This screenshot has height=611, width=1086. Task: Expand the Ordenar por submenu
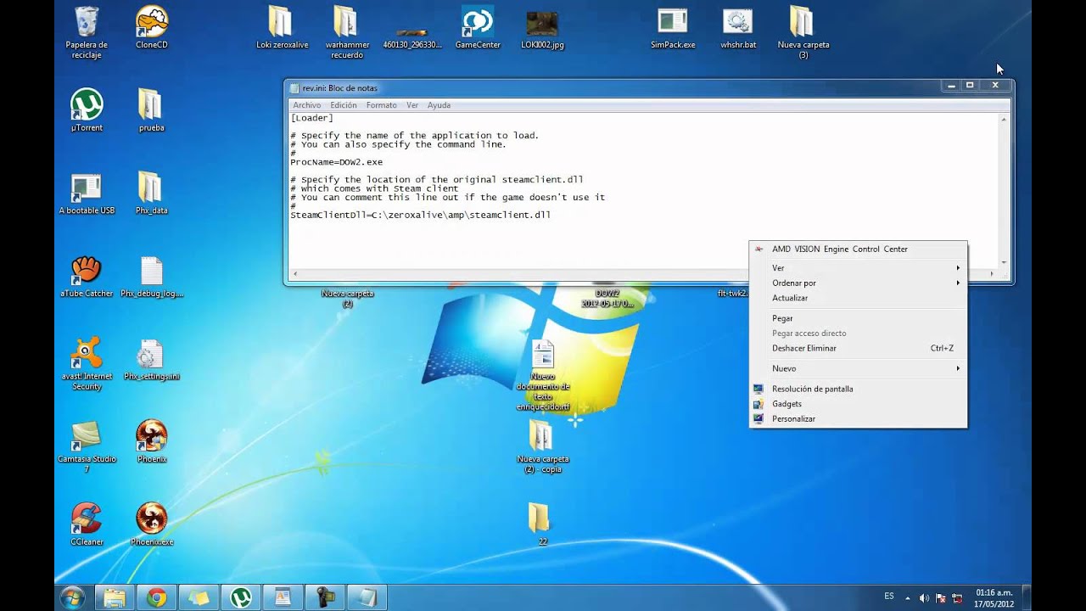coord(858,283)
